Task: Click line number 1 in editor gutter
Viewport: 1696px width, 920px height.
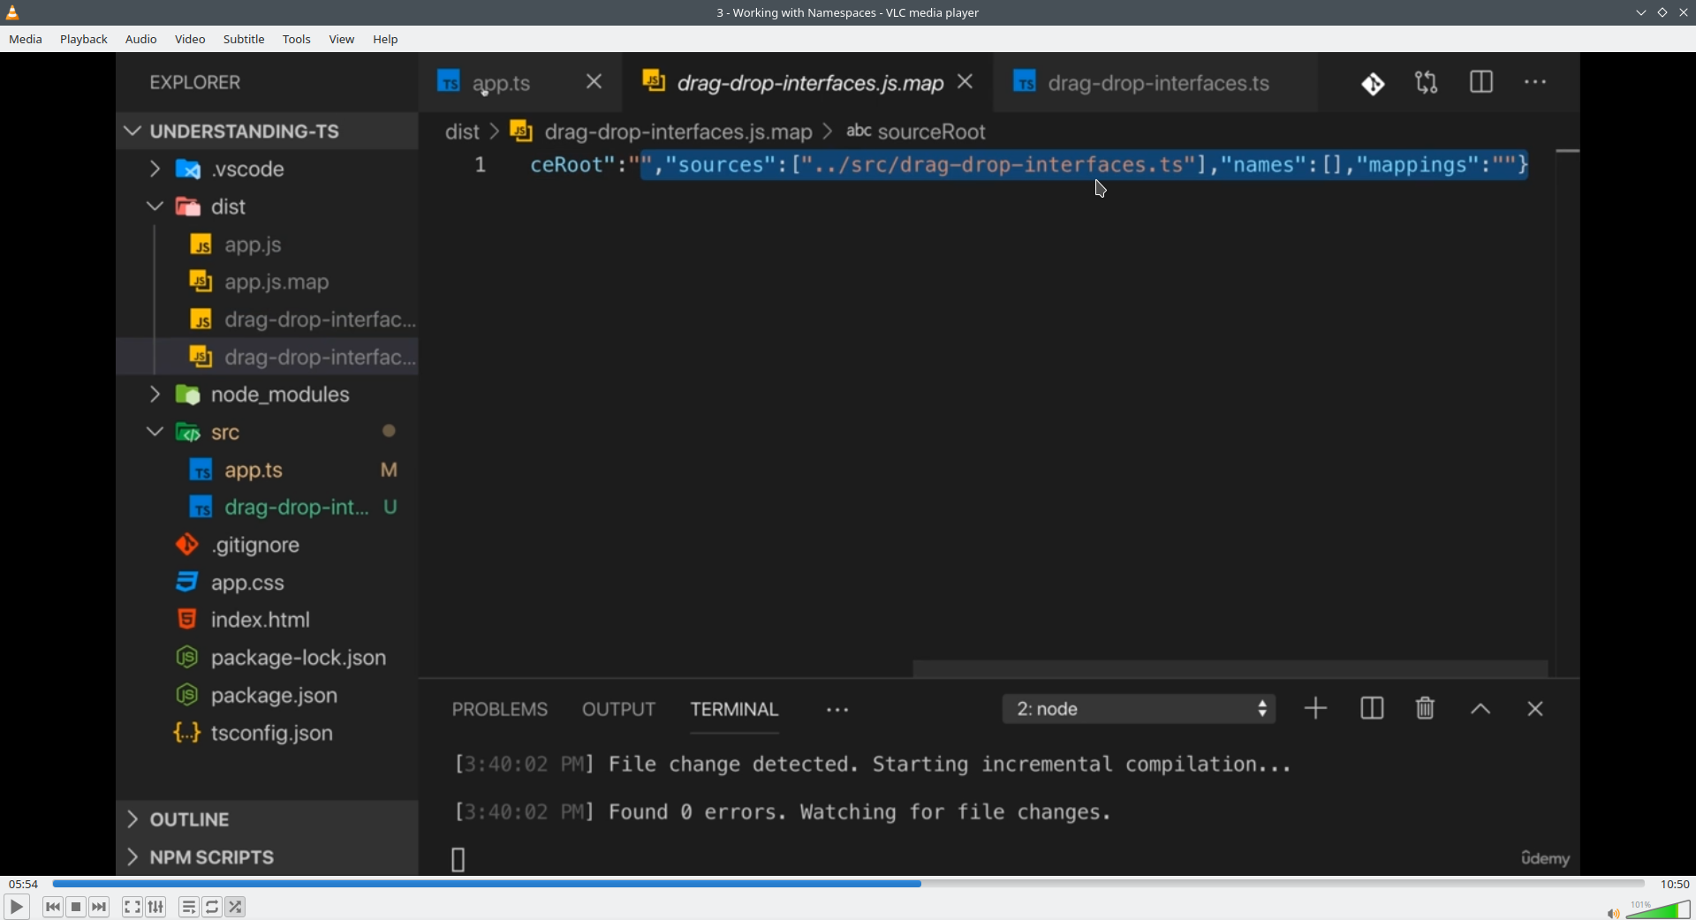Action: pos(481,165)
